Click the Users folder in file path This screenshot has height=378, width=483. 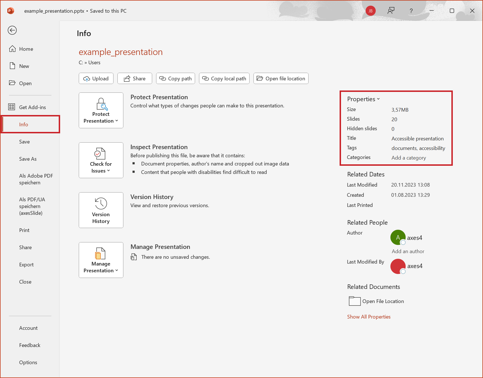(x=94, y=63)
